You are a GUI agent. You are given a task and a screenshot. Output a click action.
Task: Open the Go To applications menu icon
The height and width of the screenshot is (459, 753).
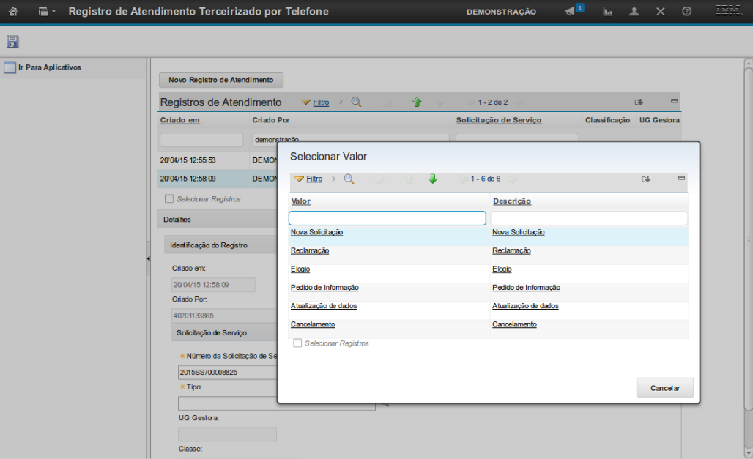(x=45, y=12)
